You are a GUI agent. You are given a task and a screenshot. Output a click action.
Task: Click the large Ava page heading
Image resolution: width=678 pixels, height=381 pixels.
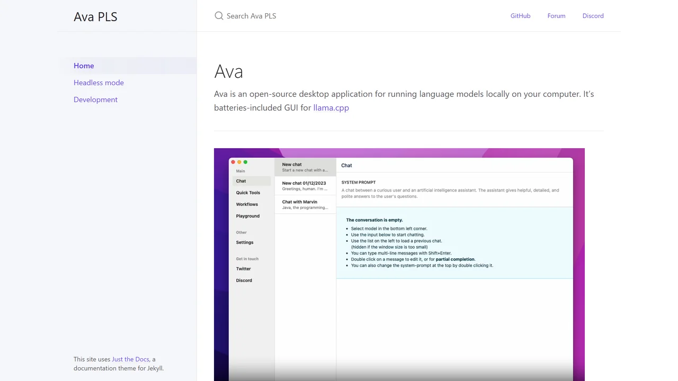pos(228,71)
